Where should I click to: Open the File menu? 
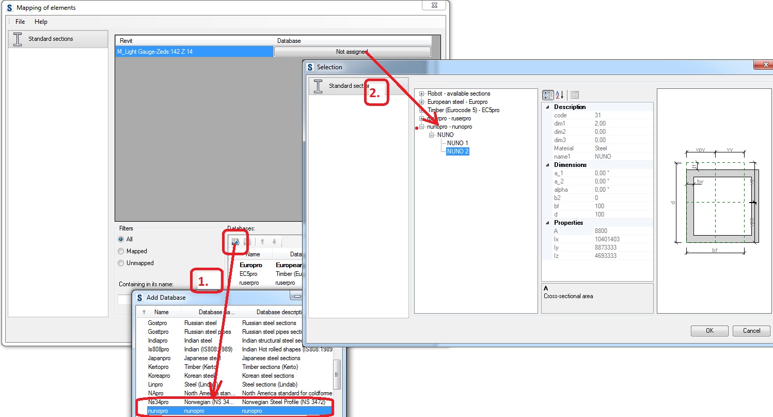(x=19, y=22)
